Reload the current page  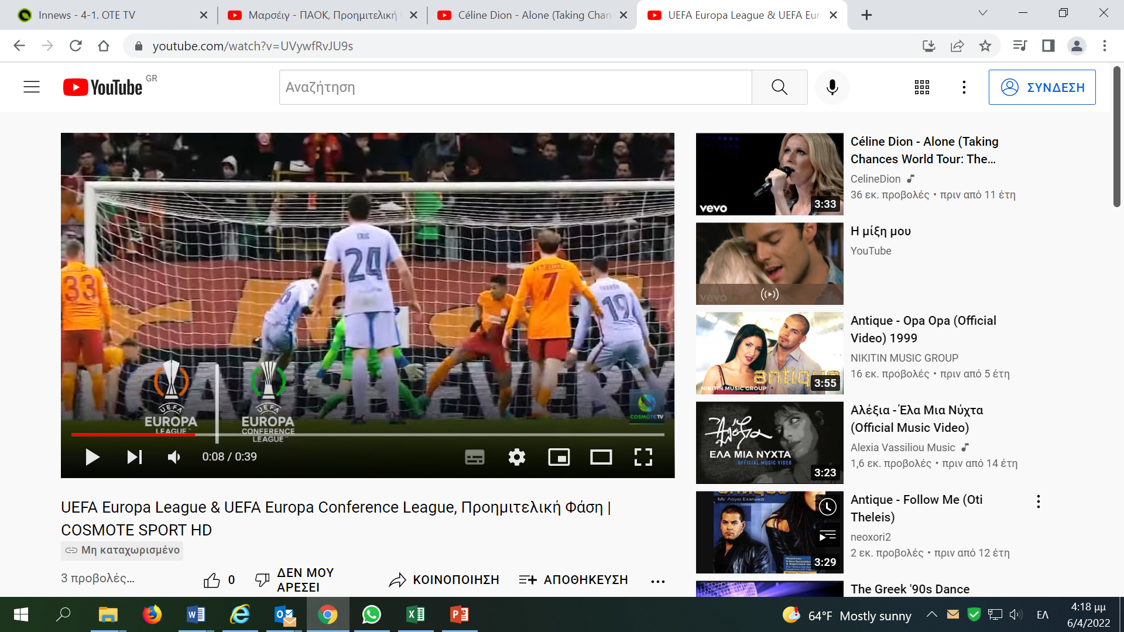pos(76,46)
